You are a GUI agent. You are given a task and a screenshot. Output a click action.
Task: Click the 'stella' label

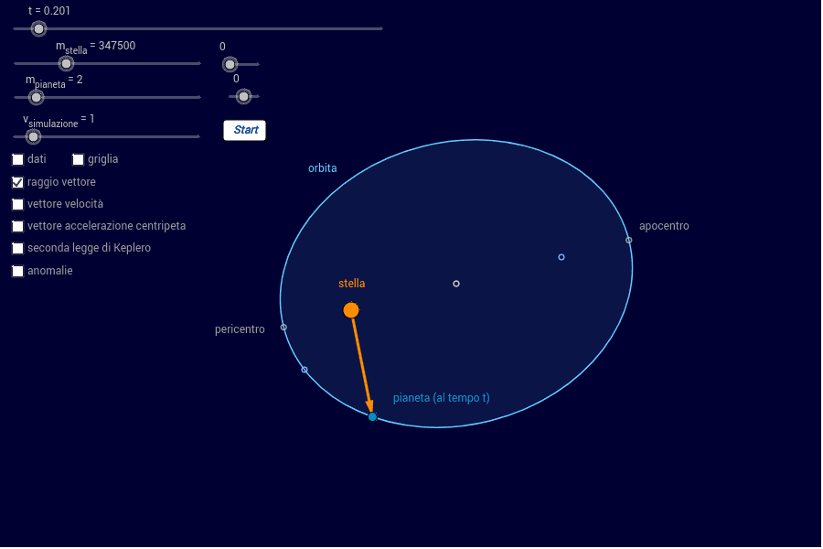[352, 284]
